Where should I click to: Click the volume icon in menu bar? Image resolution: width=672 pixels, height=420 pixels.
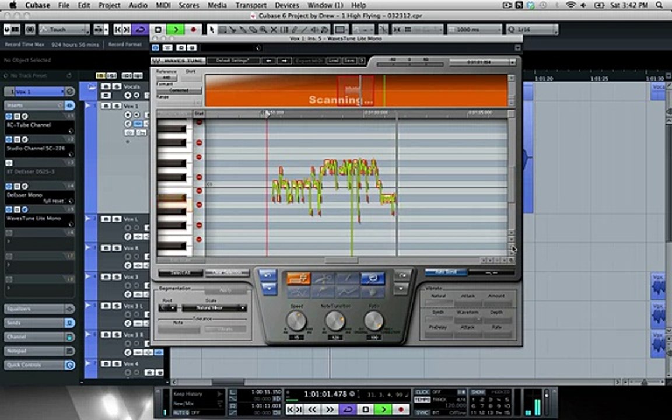pyautogui.click(x=584, y=5)
